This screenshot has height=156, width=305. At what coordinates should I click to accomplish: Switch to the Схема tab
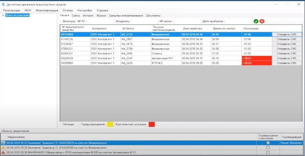coord(76,16)
